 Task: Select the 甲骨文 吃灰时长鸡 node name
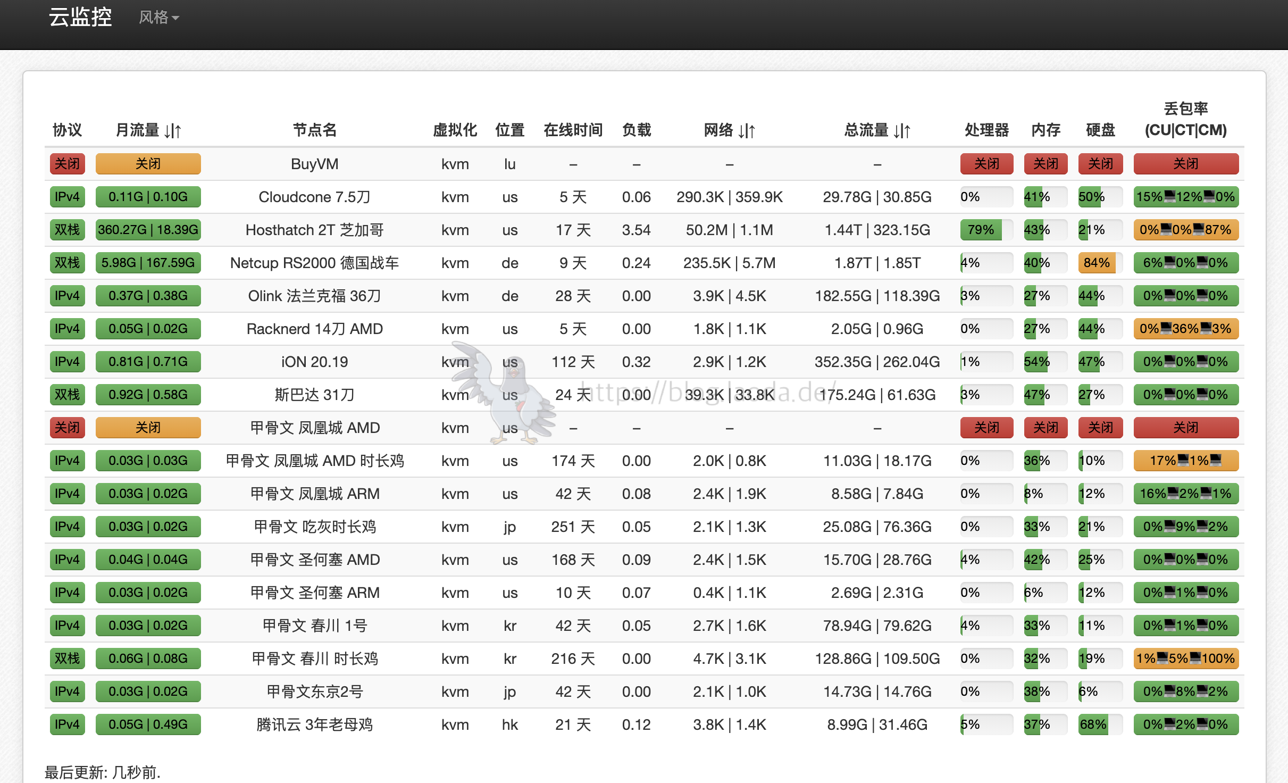(314, 527)
